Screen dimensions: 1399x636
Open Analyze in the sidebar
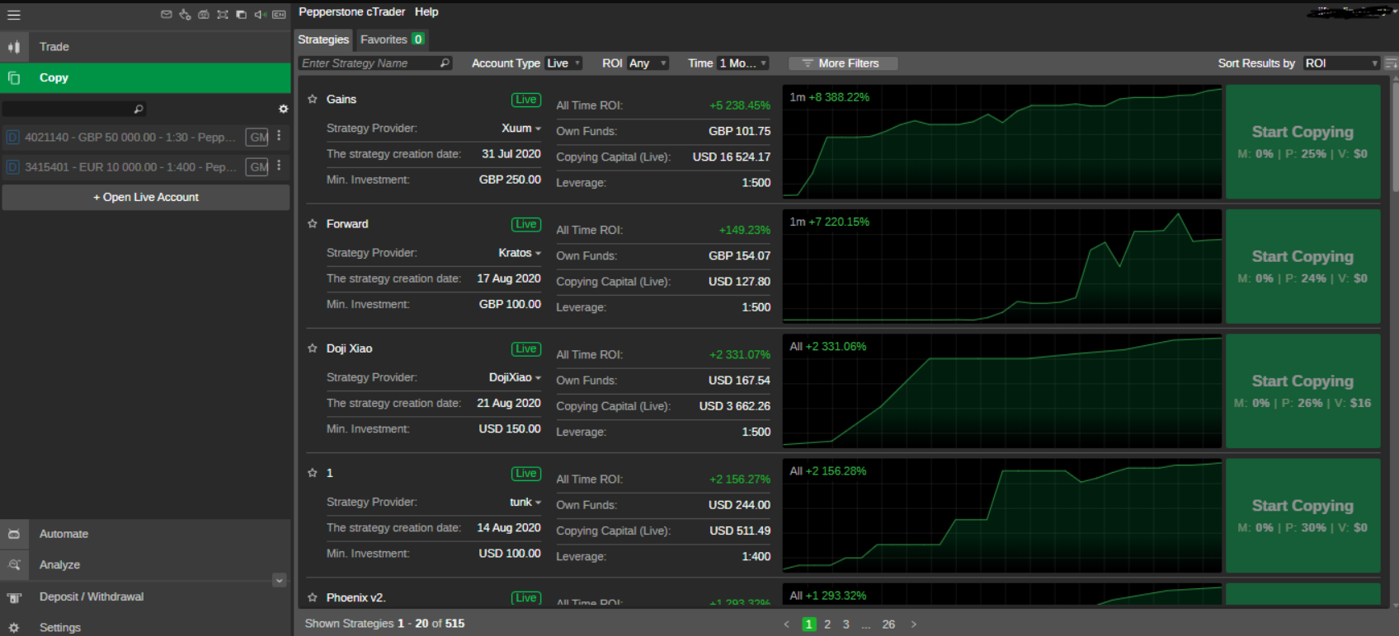[145, 565]
